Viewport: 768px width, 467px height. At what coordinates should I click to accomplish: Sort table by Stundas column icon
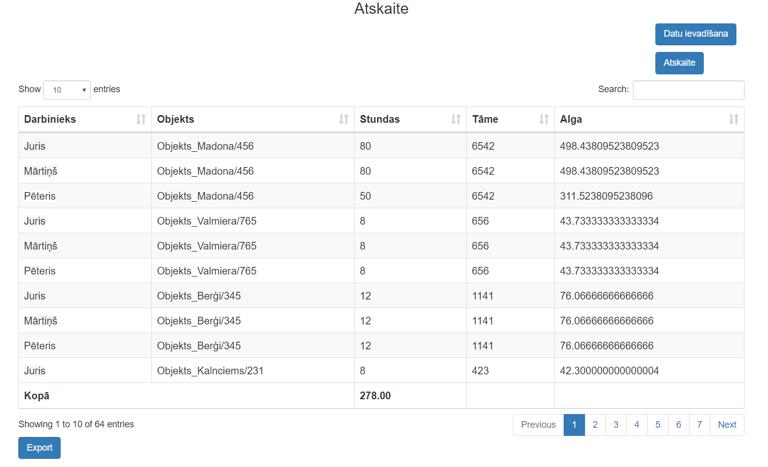coord(456,119)
